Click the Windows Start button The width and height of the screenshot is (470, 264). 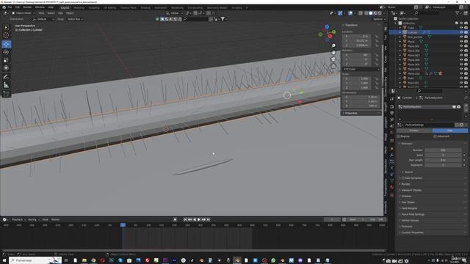[4, 260]
